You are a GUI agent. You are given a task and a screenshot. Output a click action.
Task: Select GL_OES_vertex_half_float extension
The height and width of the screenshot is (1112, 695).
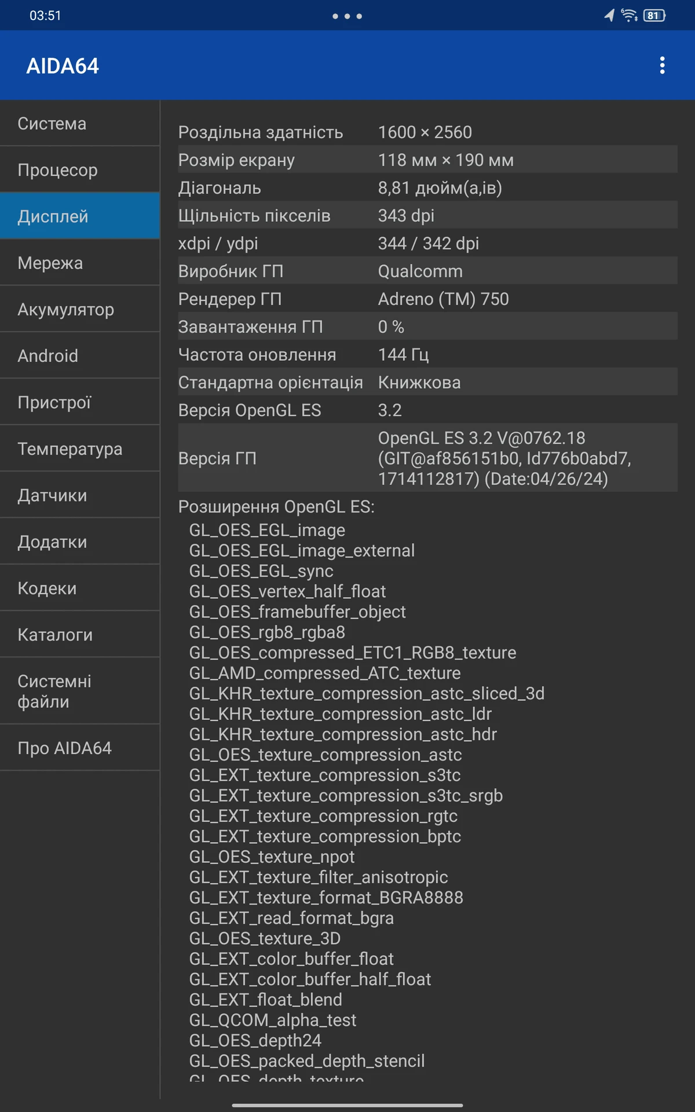pyautogui.click(x=287, y=591)
